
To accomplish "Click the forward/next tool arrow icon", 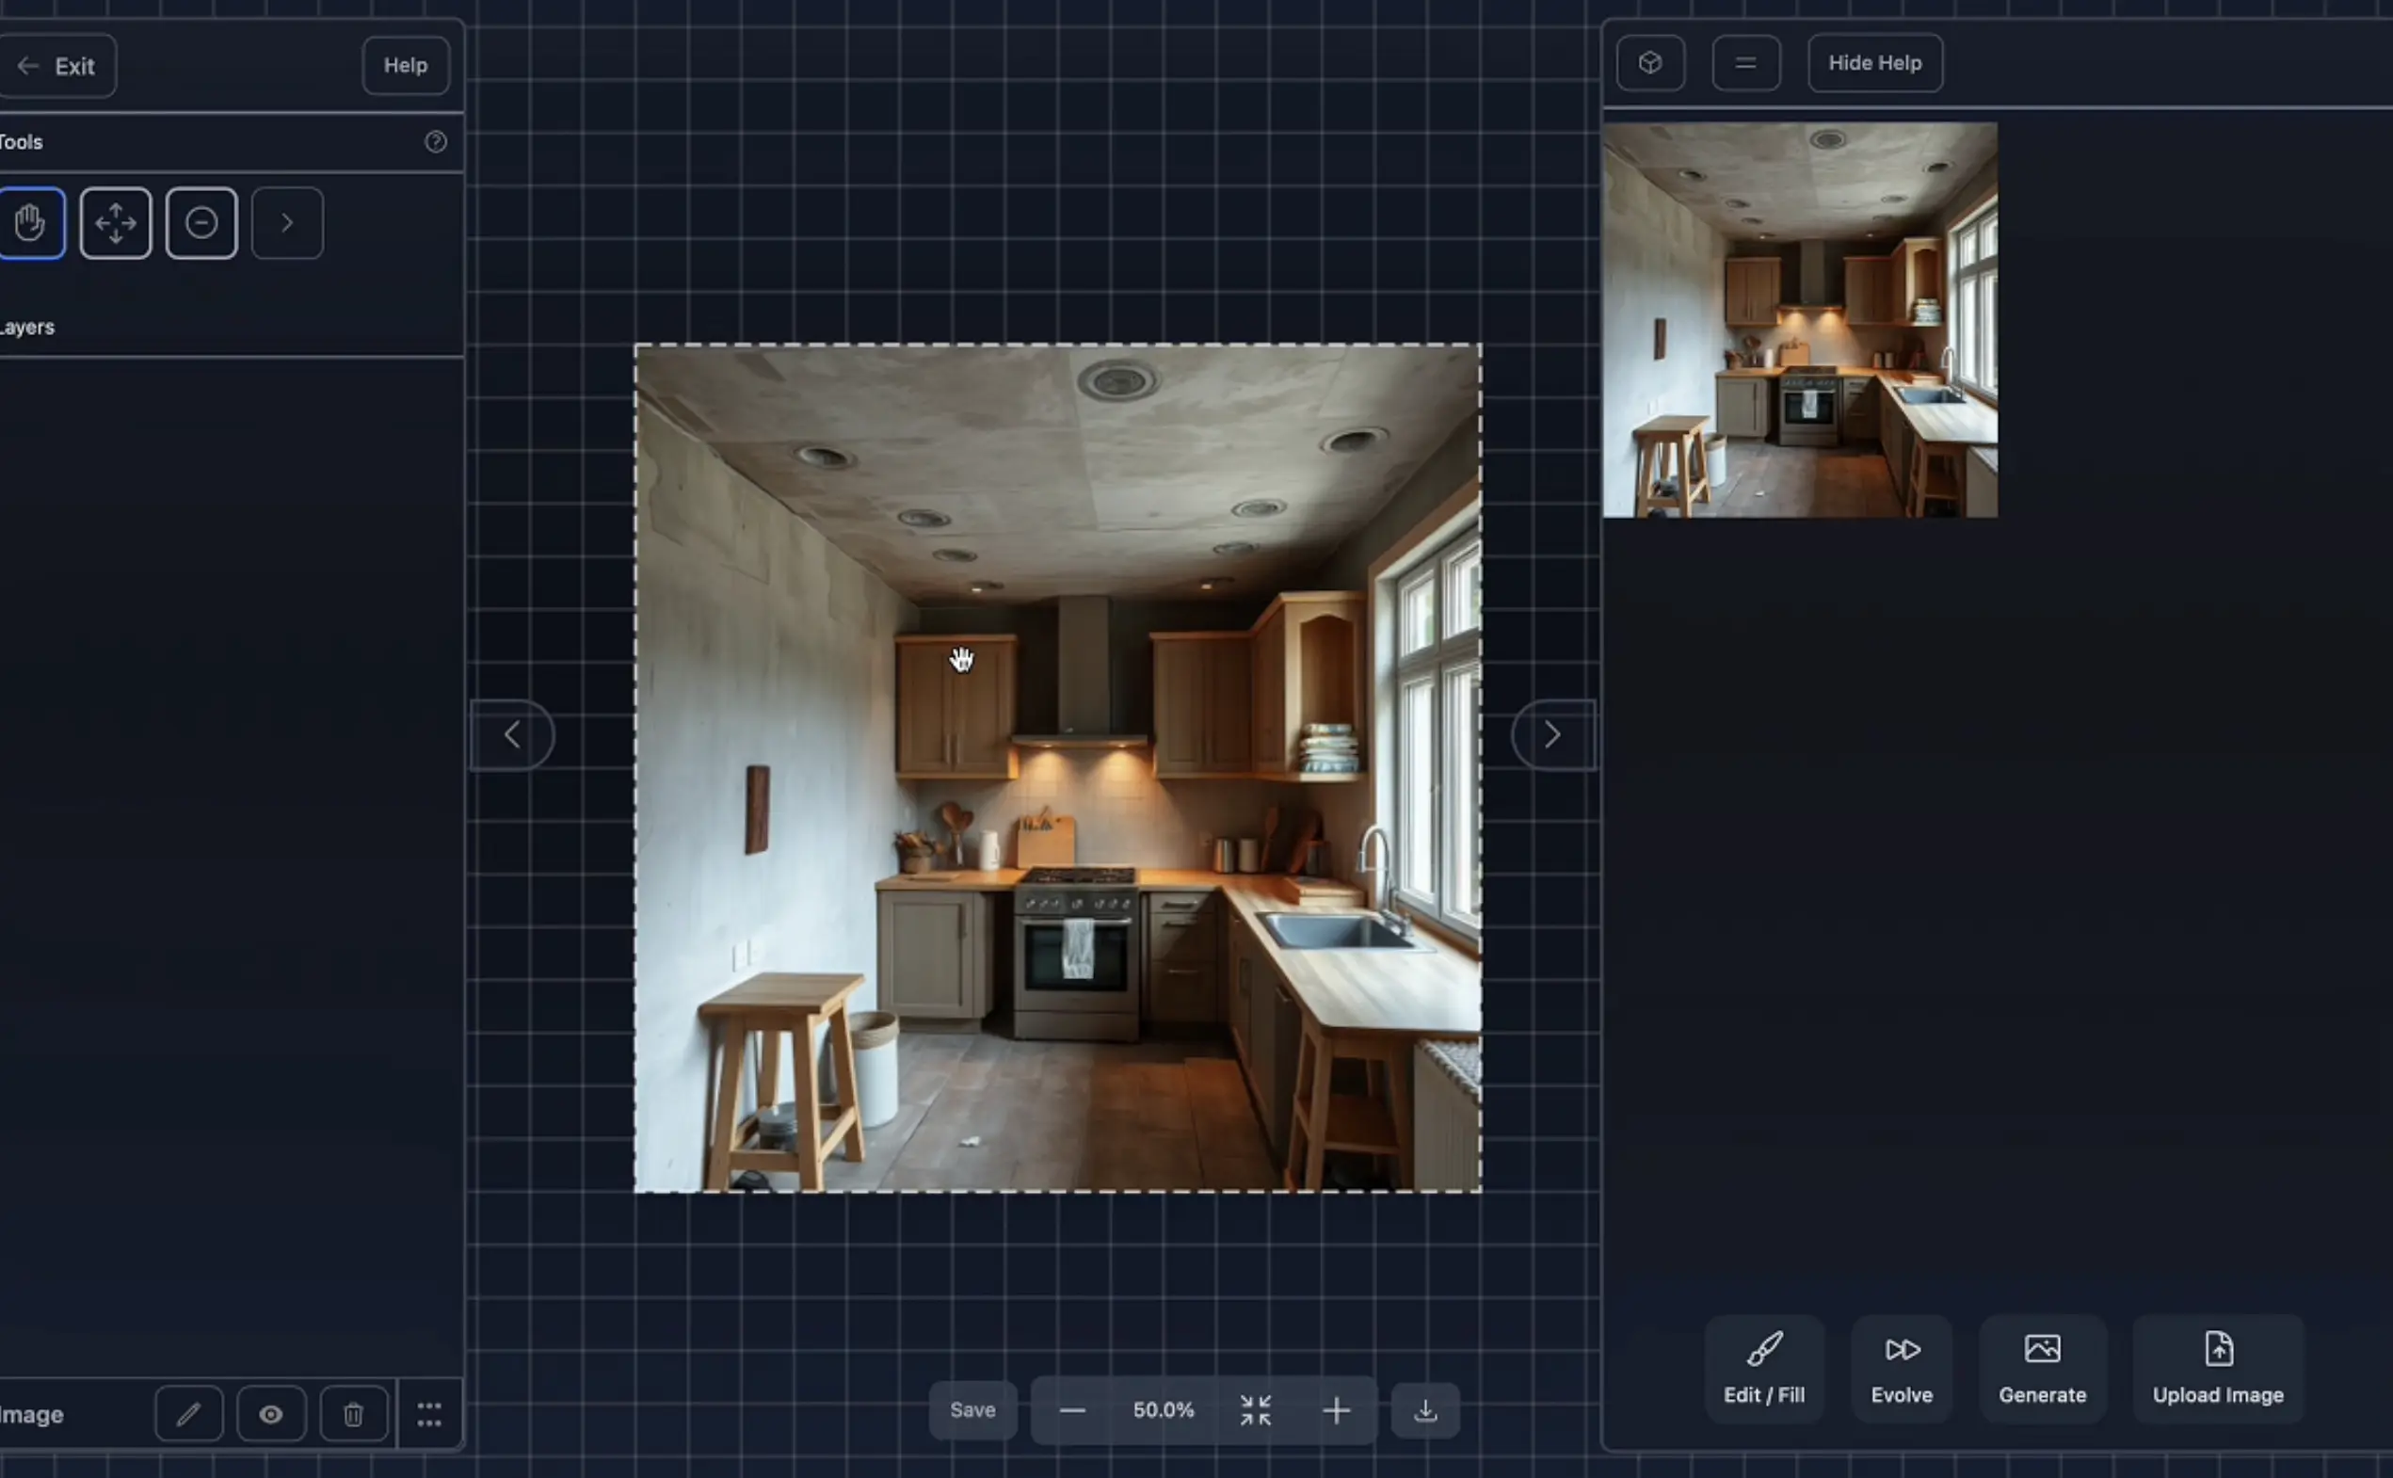I will tap(285, 222).
